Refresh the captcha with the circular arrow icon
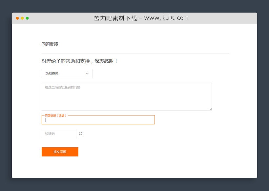This screenshot has width=269, height=191. coord(80,133)
